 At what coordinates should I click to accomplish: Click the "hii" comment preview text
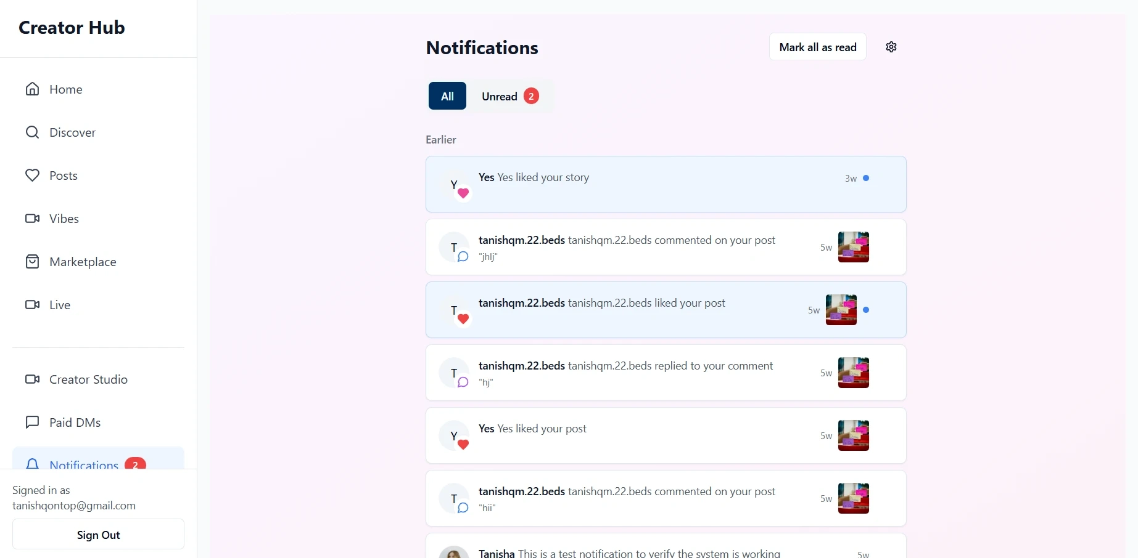(487, 508)
